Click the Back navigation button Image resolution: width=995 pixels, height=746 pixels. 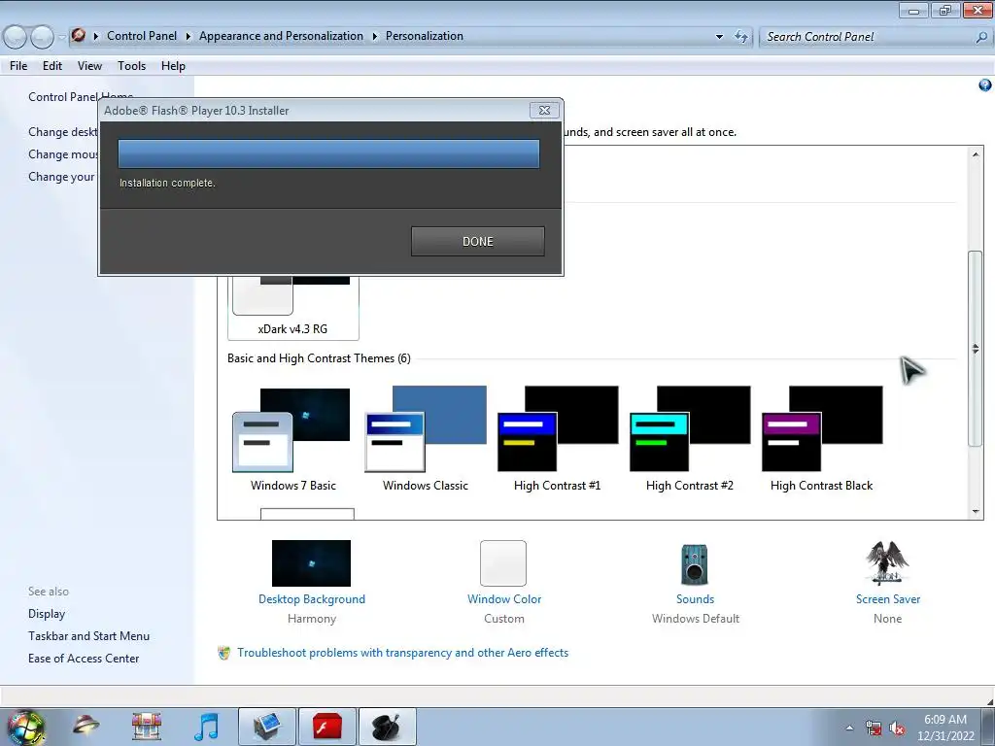(x=16, y=37)
